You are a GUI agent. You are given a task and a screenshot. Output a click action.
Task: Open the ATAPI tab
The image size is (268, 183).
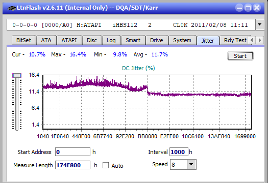coord(69,40)
